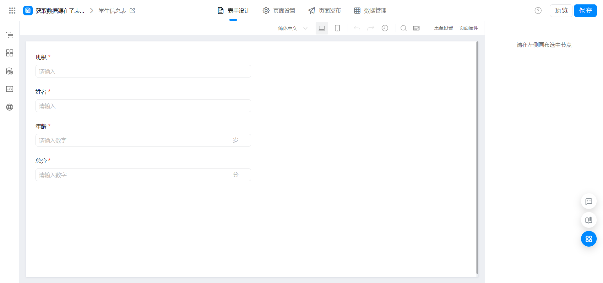
Task: Open the documentation book floating button
Action: coord(589,220)
